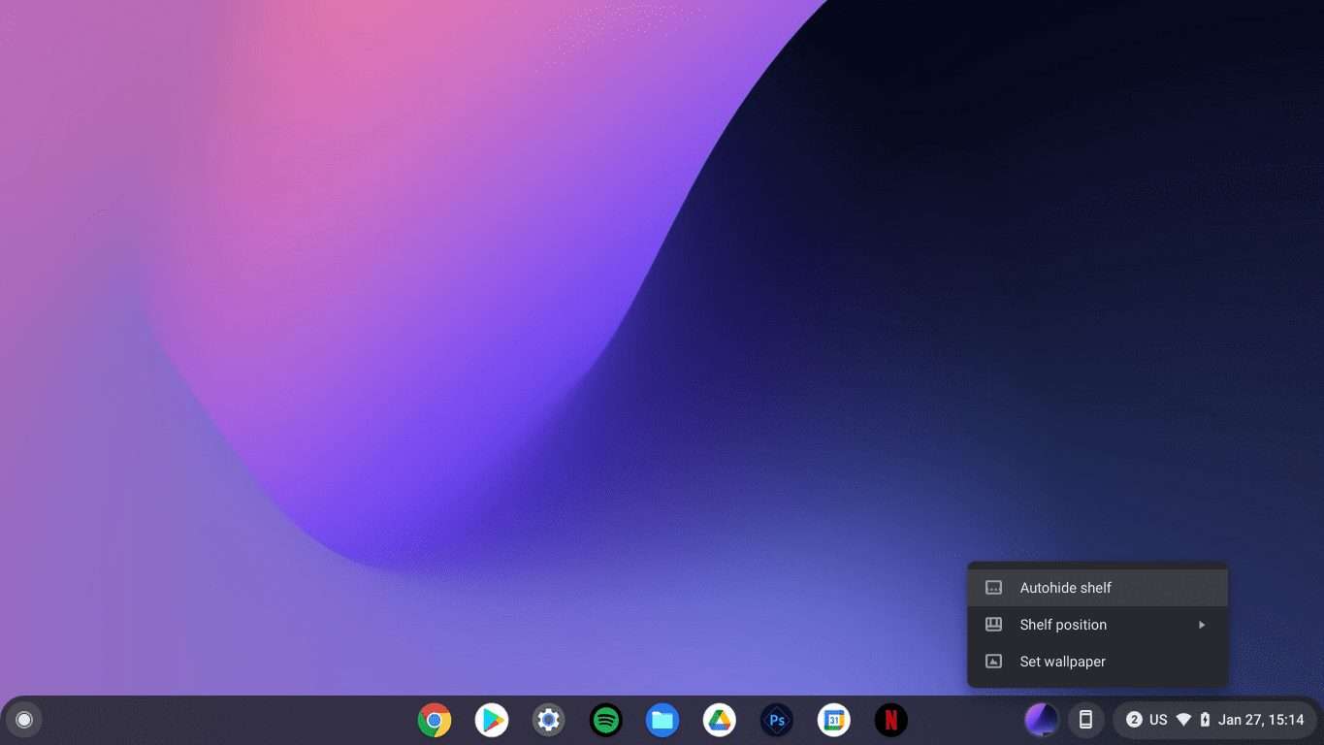Launch Netflix from the shelf

890,720
